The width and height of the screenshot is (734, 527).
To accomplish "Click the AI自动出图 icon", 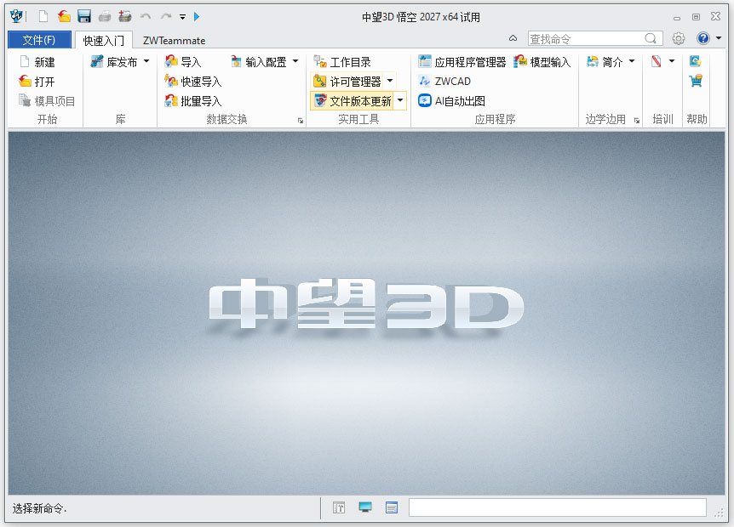I will (425, 100).
